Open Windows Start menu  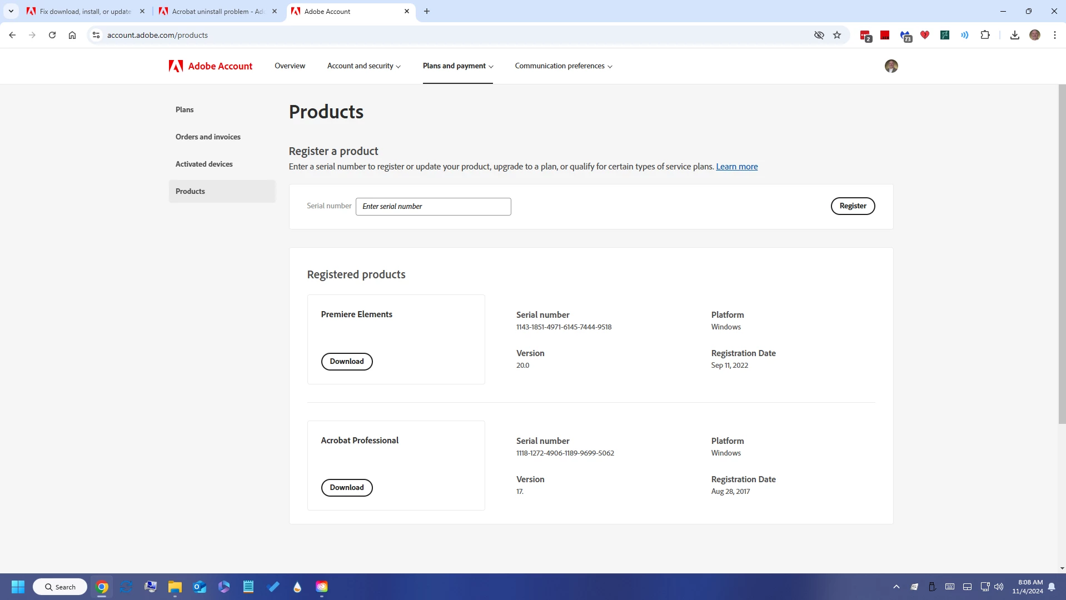pyautogui.click(x=18, y=587)
